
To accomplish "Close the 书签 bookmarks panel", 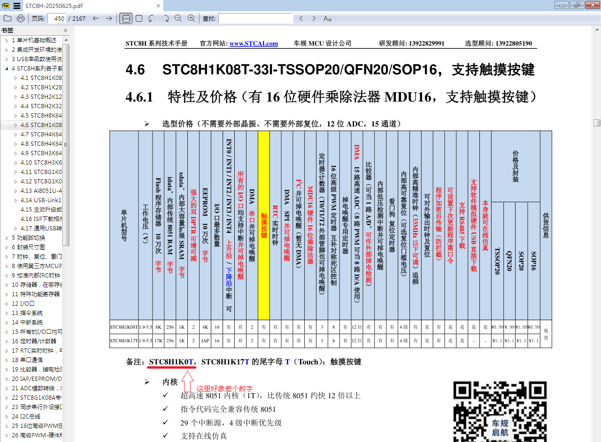I will pos(66,31).
